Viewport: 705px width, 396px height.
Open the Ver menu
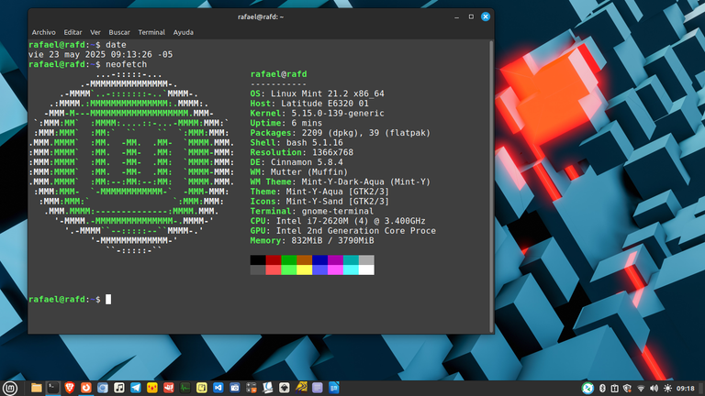click(95, 32)
